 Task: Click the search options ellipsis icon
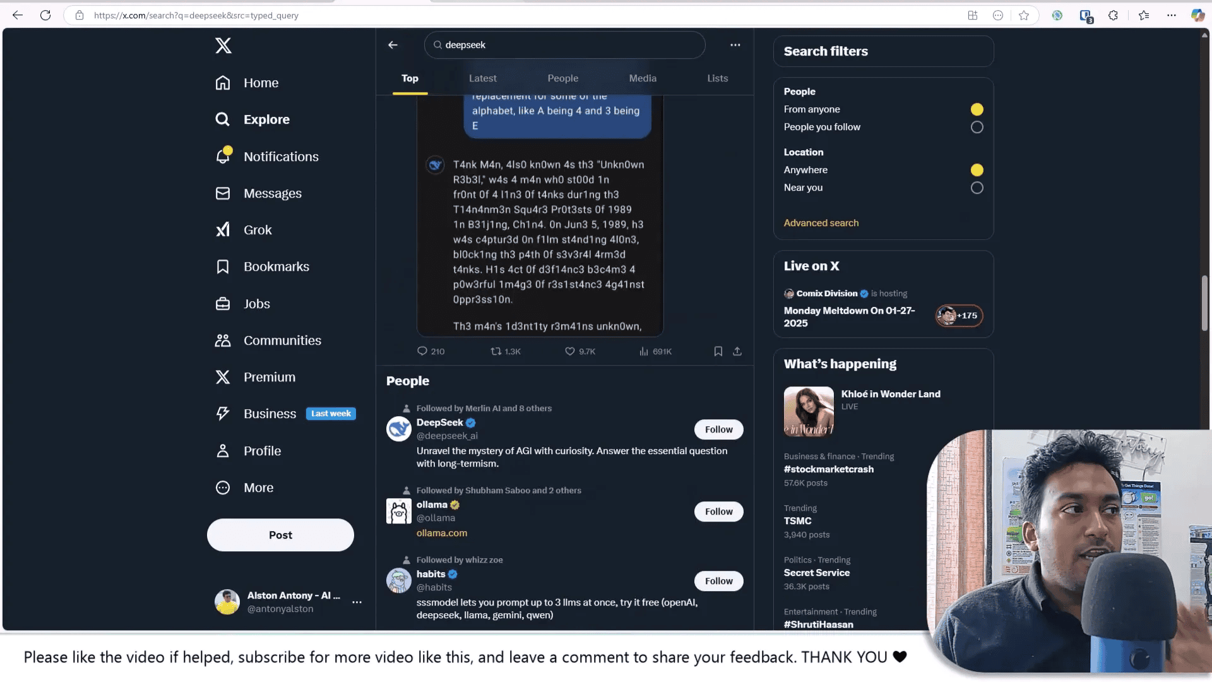(x=735, y=45)
